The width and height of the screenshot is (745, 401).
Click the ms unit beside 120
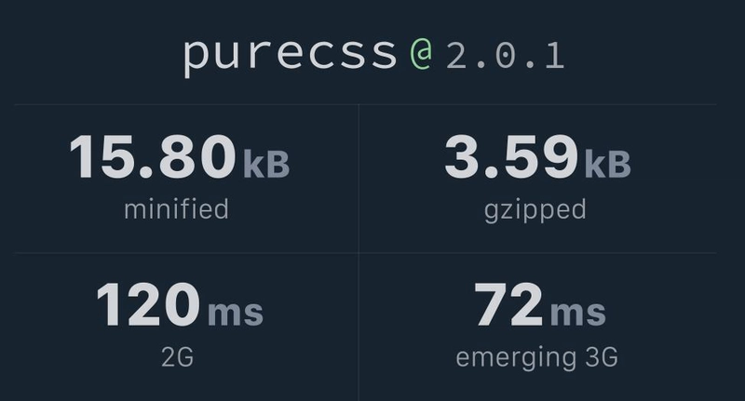tap(236, 312)
